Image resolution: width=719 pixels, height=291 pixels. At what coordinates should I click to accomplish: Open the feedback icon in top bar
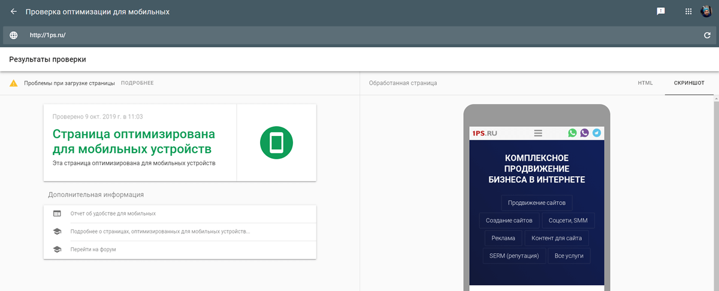[661, 11]
